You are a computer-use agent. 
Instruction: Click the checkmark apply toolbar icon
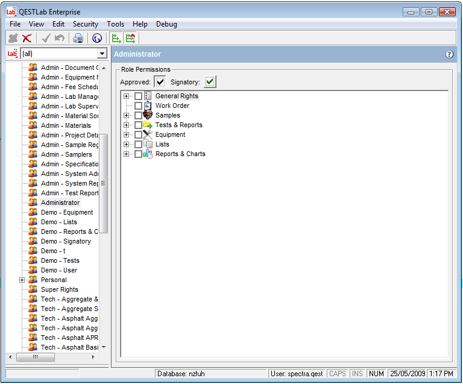click(45, 39)
